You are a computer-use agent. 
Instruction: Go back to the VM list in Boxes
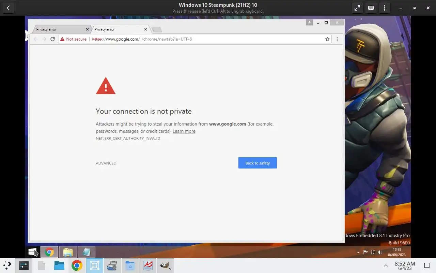click(8, 8)
